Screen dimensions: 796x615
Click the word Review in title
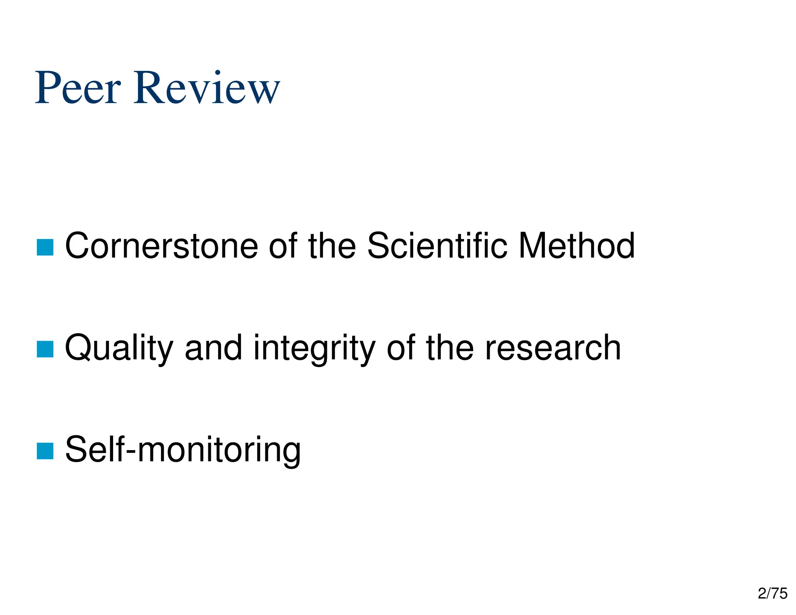pos(207,87)
